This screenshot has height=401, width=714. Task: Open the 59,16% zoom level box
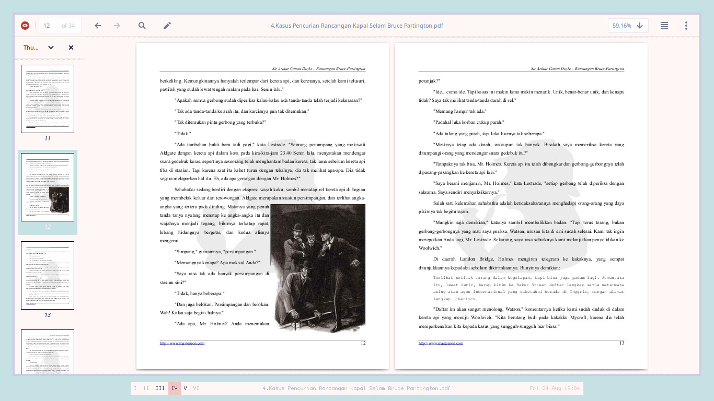[628, 26]
